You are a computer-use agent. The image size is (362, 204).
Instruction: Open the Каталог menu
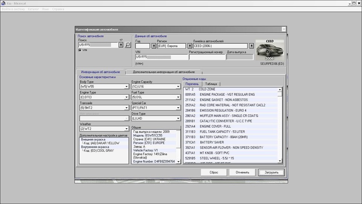point(33,9)
